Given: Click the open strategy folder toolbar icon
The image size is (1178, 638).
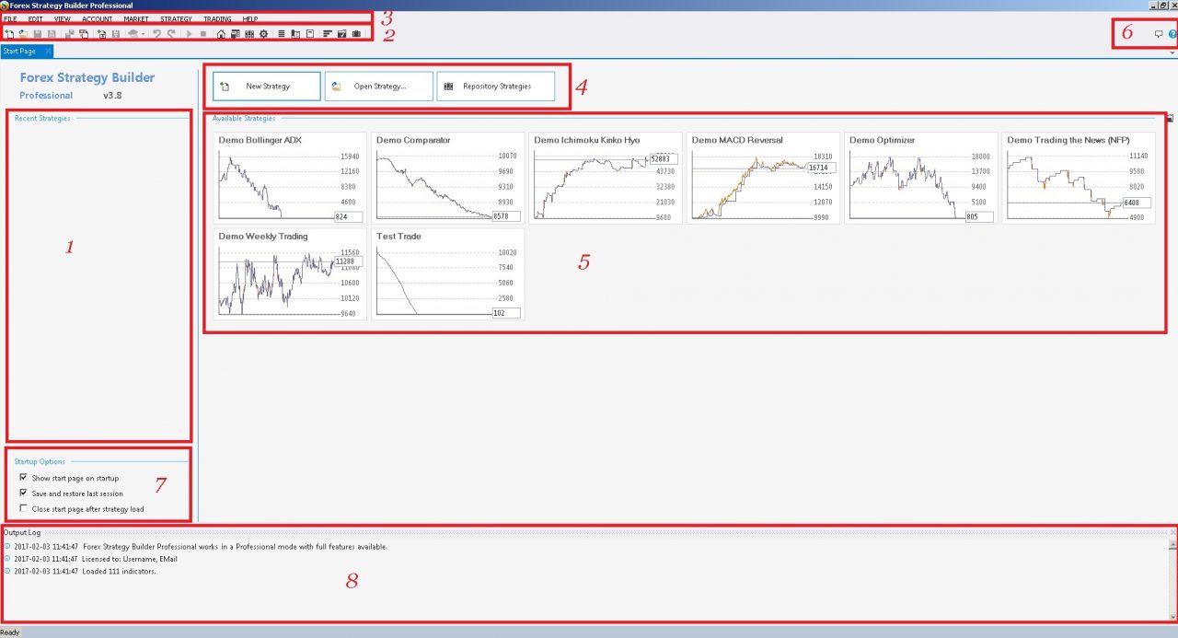Looking at the screenshot, I should coord(22,34).
